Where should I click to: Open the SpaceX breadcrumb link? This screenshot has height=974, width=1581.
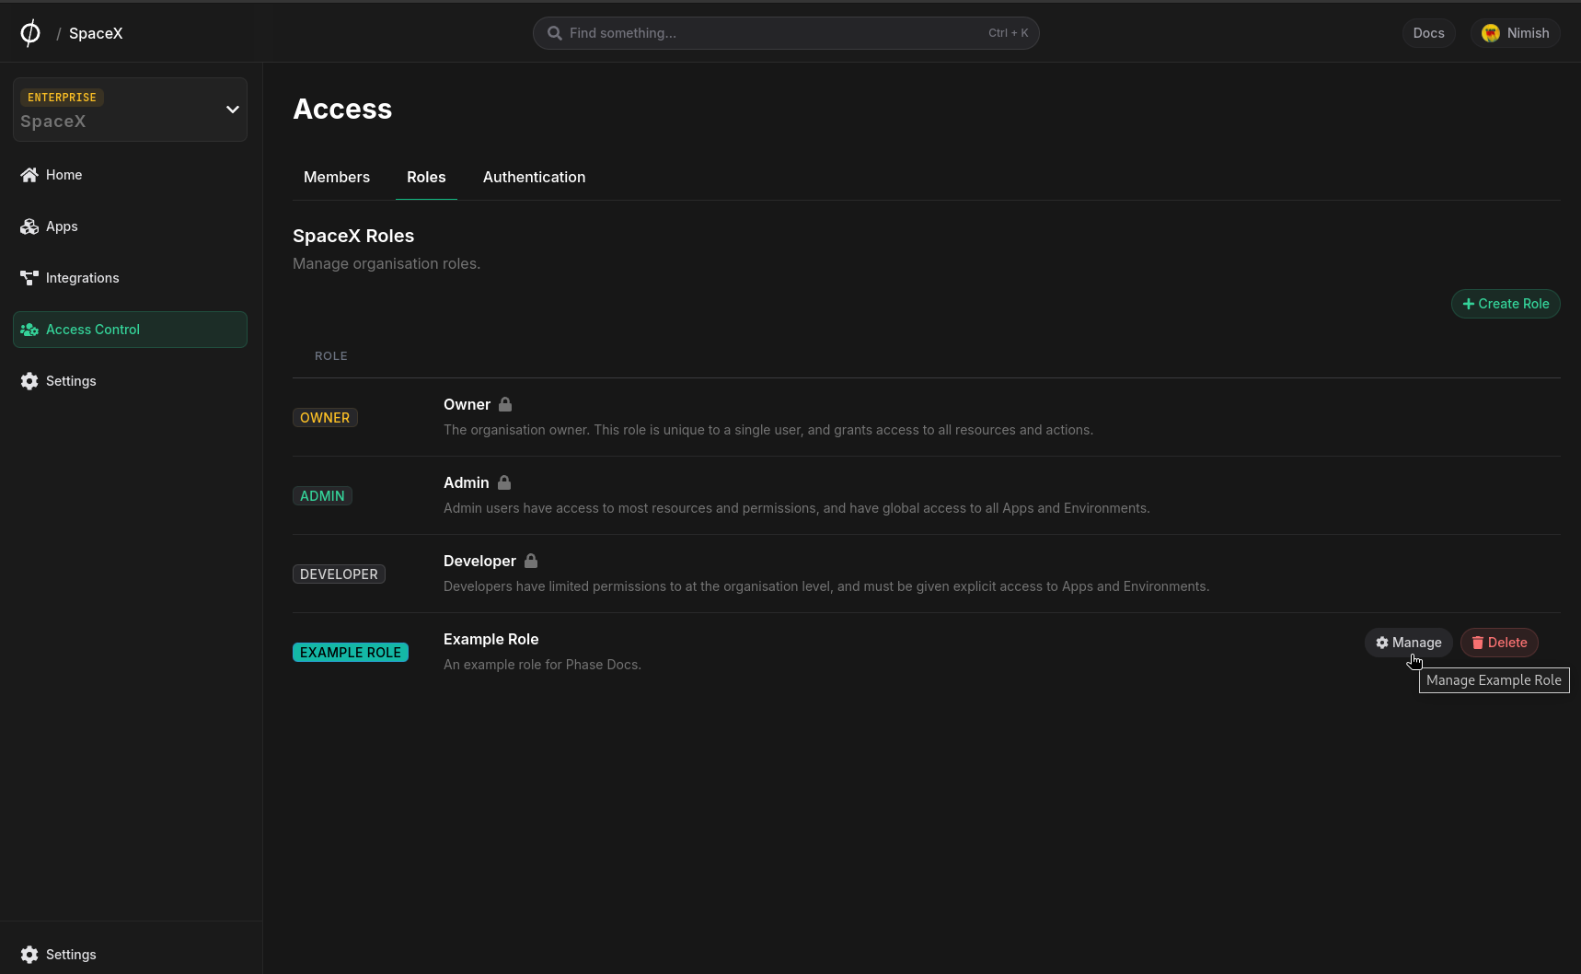click(x=96, y=33)
